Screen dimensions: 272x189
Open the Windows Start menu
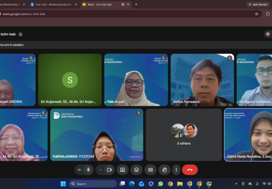pos(63,184)
